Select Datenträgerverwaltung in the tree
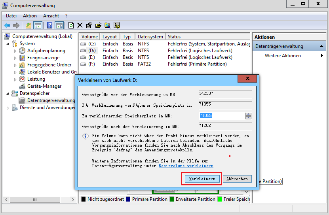This screenshot has width=329, height=215. click(51, 100)
